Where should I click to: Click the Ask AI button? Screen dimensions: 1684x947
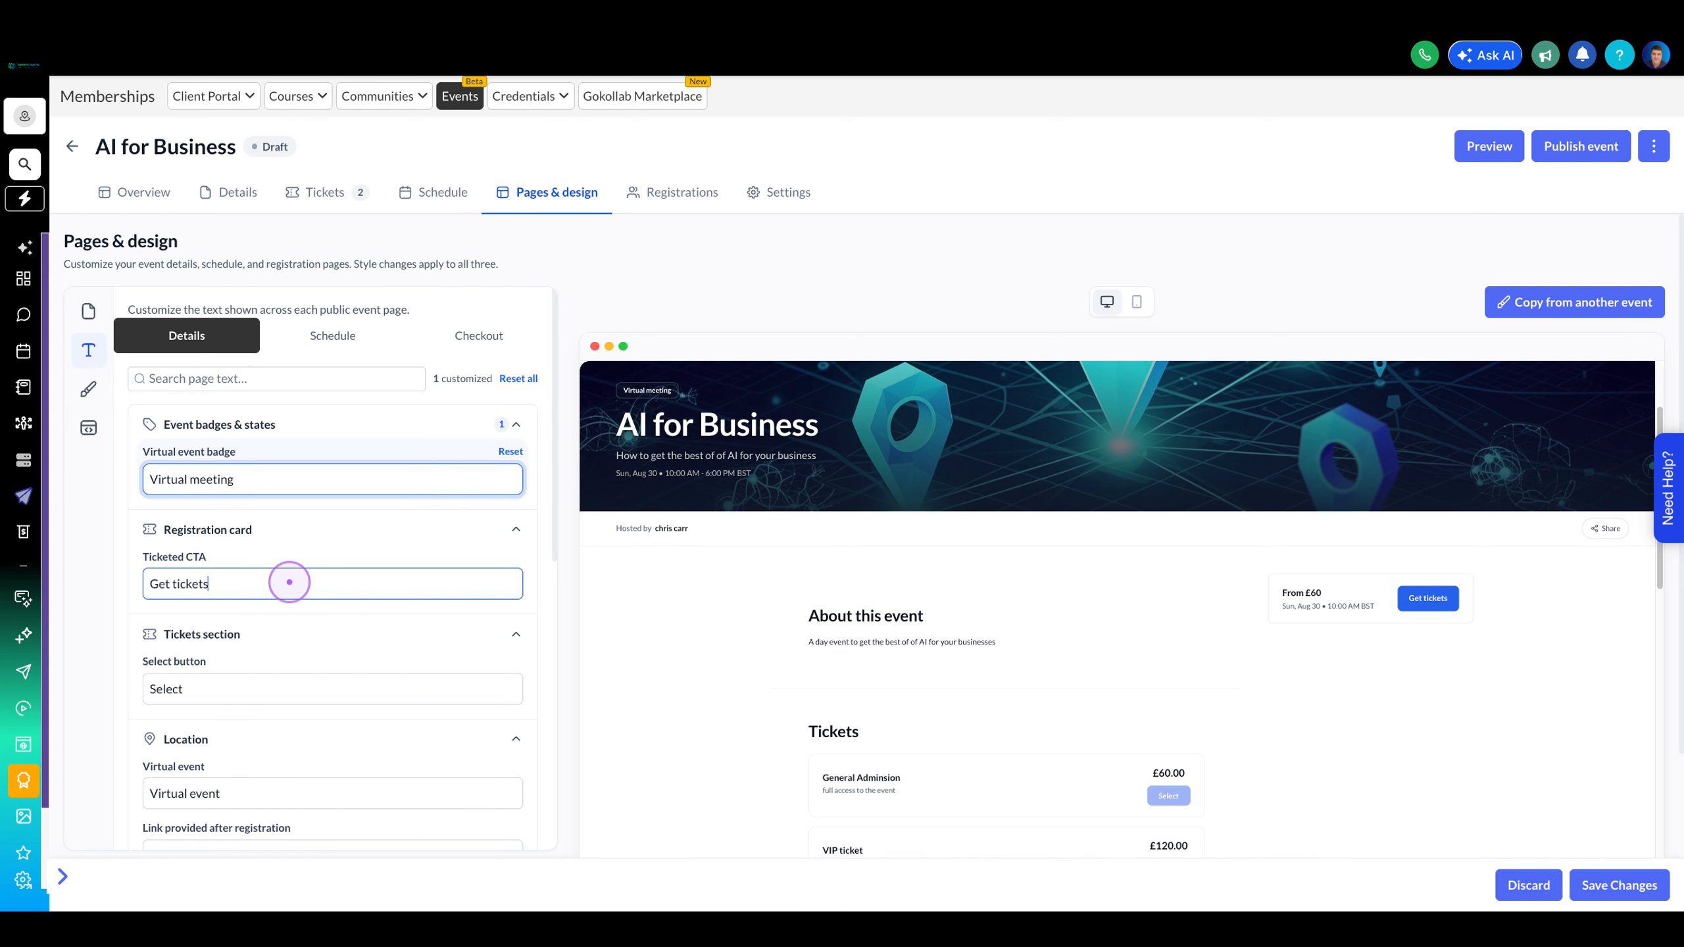coord(1485,55)
